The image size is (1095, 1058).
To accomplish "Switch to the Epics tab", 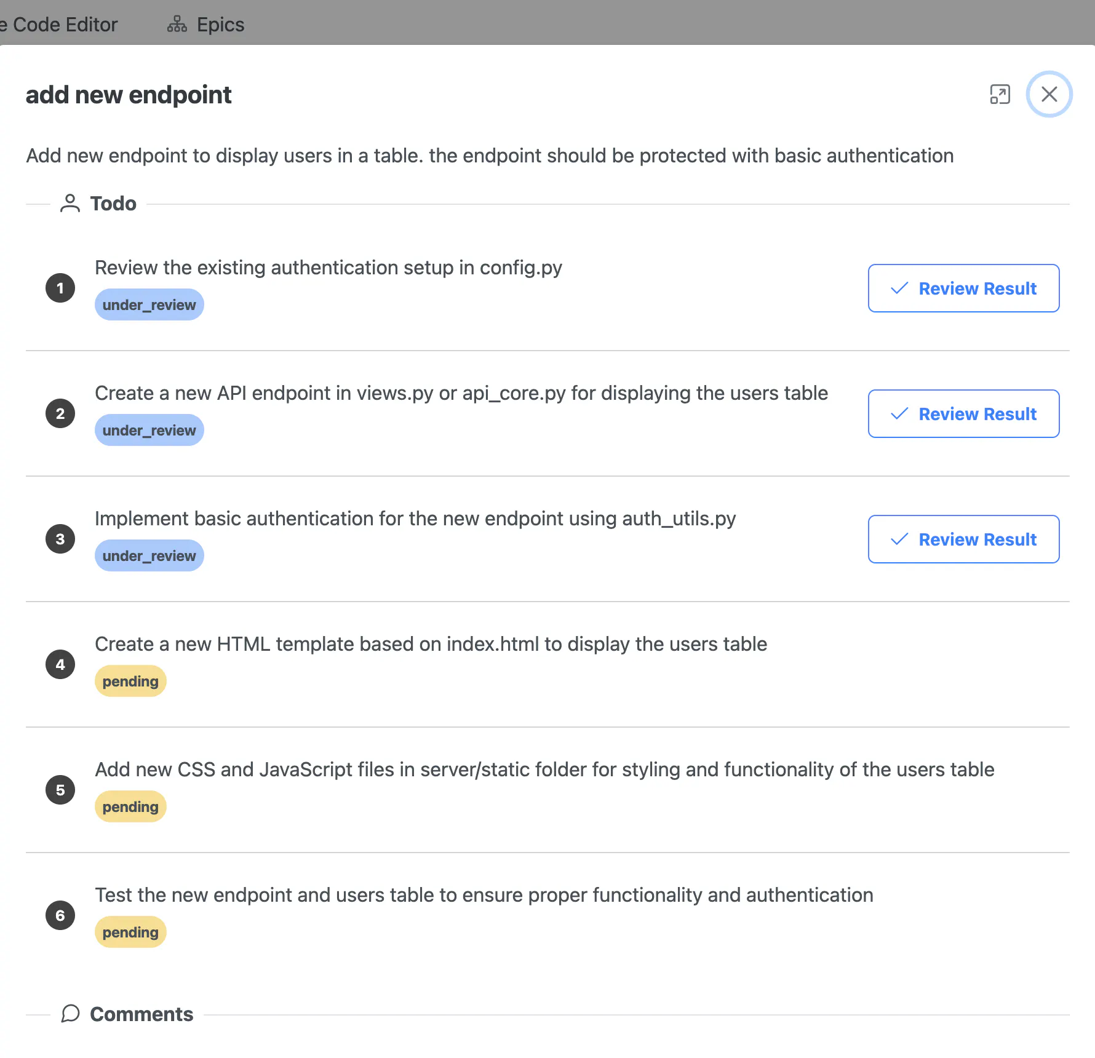I will pyautogui.click(x=205, y=25).
